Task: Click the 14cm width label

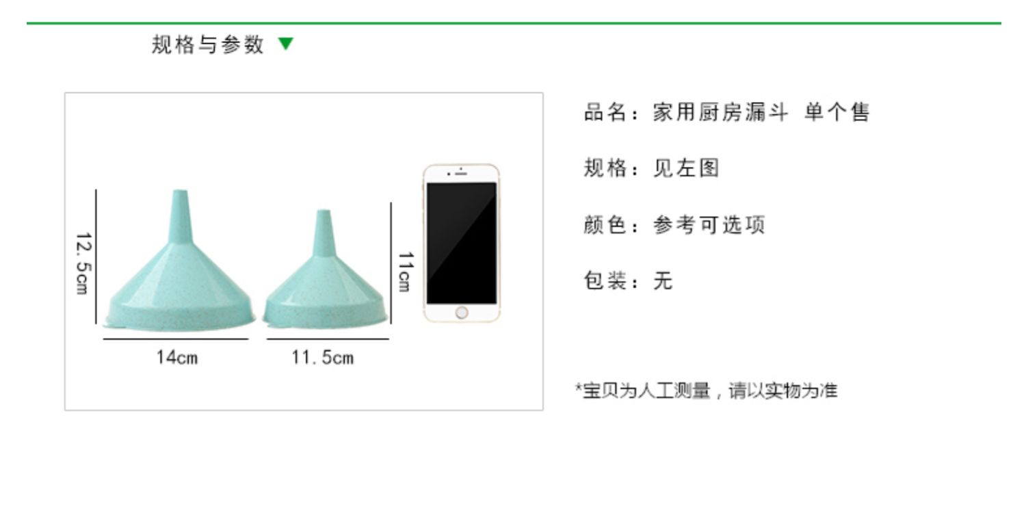Action: click(176, 356)
